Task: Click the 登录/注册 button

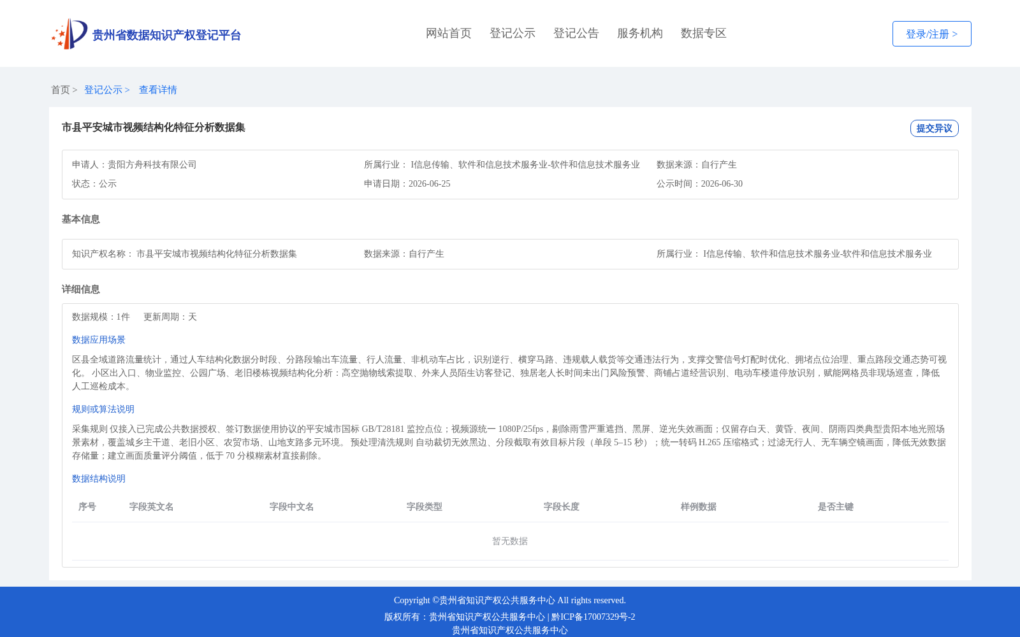Action: click(931, 34)
